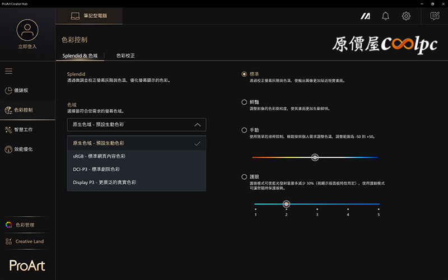Image resolution: width=448 pixels, height=280 pixels.
Task: Click the feedback note icon
Action: coord(435,16)
